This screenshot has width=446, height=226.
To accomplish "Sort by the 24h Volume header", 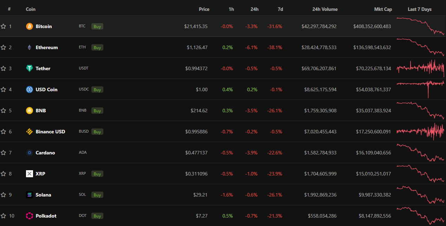I will click(x=325, y=9).
